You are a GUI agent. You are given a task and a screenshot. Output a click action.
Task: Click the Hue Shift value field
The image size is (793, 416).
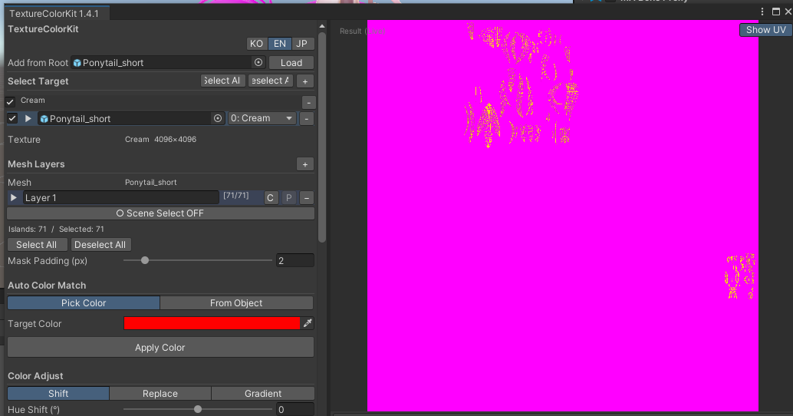[x=294, y=409]
